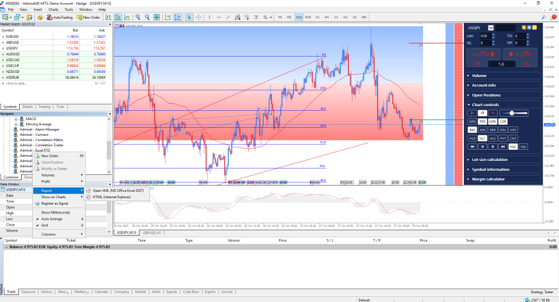Image resolution: width=559 pixels, height=302 pixels.
Task: Toggle the ASK line button
Action: point(483,130)
